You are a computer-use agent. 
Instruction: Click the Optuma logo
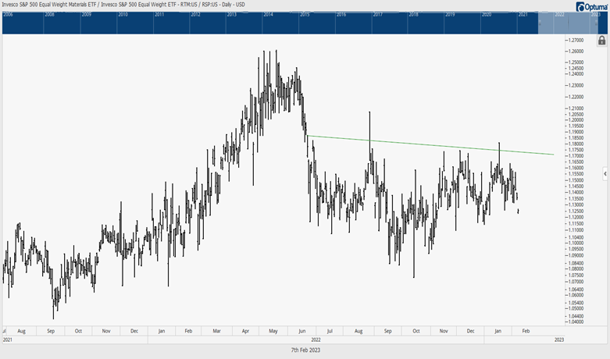(592, 6)
